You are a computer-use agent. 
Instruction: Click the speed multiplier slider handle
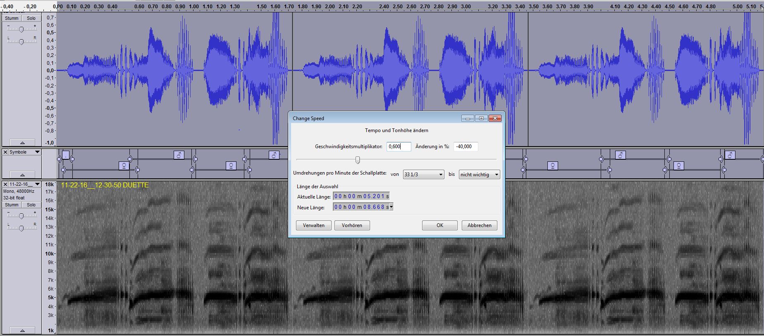pos(358,160)
